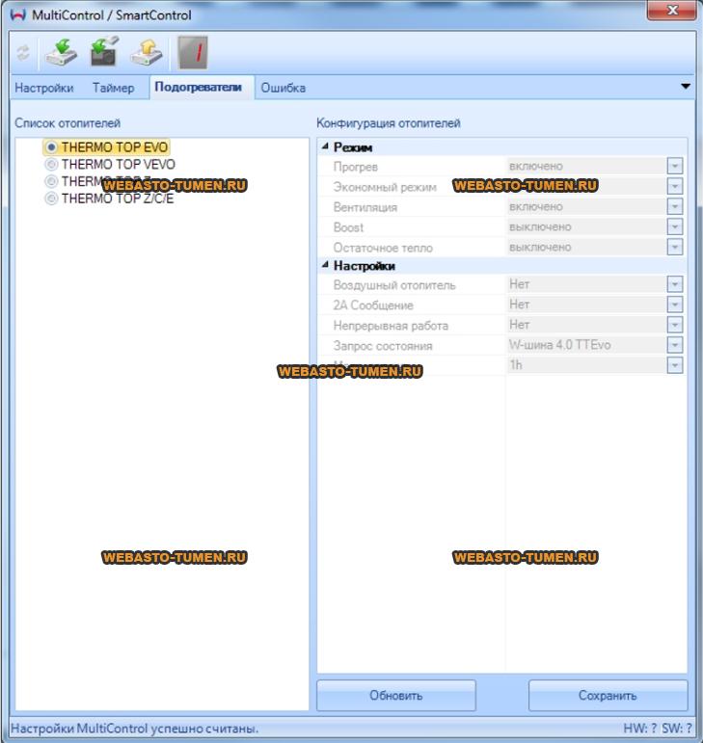The image size is (703, 743).
Task: Click the Непрерывная работа label
Action: click(391, 326)
